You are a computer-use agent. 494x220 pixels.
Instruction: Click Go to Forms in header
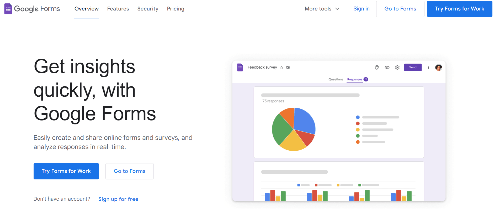400,9
